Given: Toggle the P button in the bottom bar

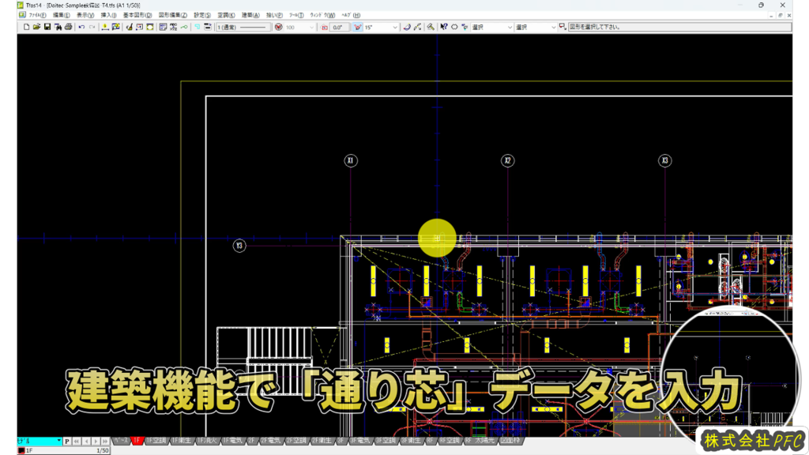Looking at the screenshot, I should click(x=67, y=441).
